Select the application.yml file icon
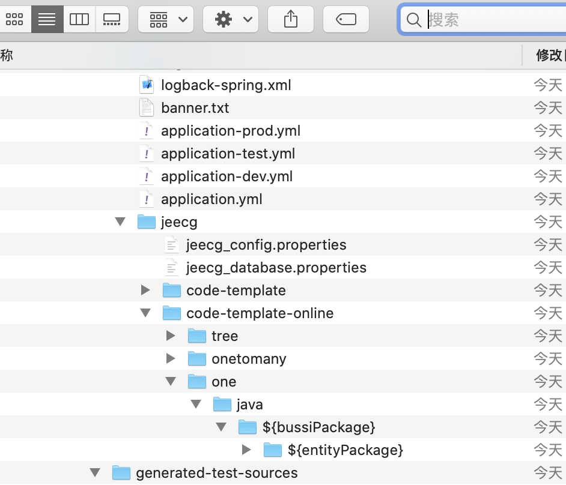Screen dimensions: 566x485 [147, 199]
